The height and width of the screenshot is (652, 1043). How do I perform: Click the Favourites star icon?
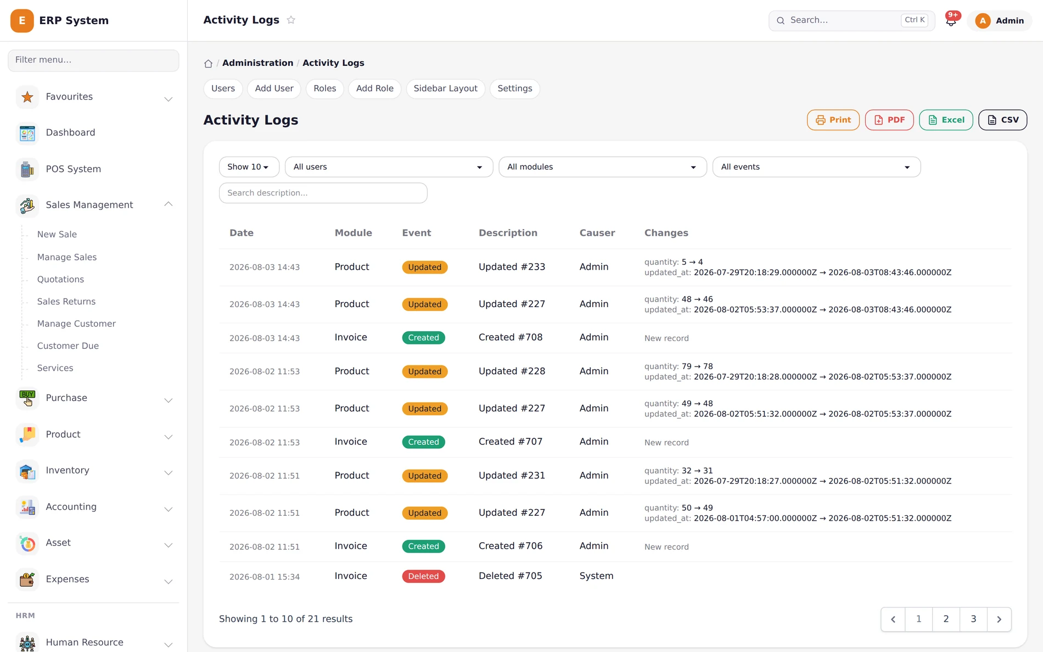coord(27,97)
